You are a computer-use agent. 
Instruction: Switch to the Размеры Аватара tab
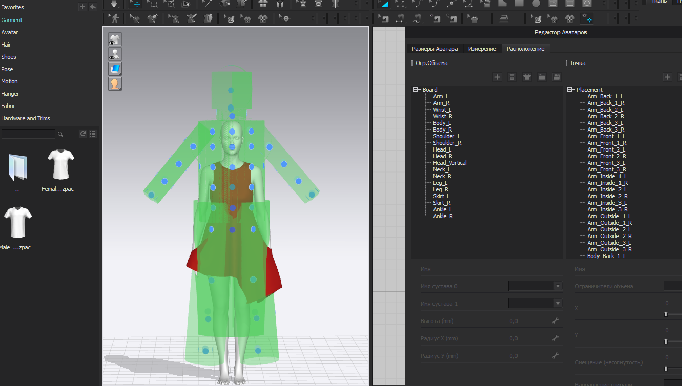pyautogui.click(x=435, y=49)
